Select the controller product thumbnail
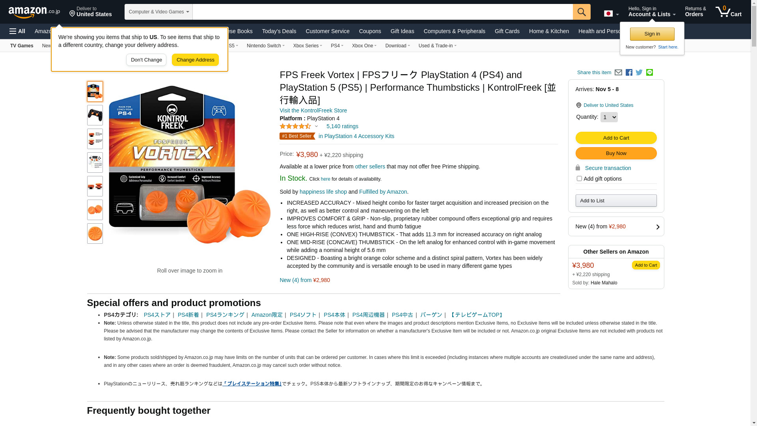 coord(95,115)
